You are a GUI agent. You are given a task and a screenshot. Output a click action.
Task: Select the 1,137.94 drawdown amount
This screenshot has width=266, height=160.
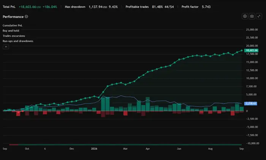pos(95,7)
